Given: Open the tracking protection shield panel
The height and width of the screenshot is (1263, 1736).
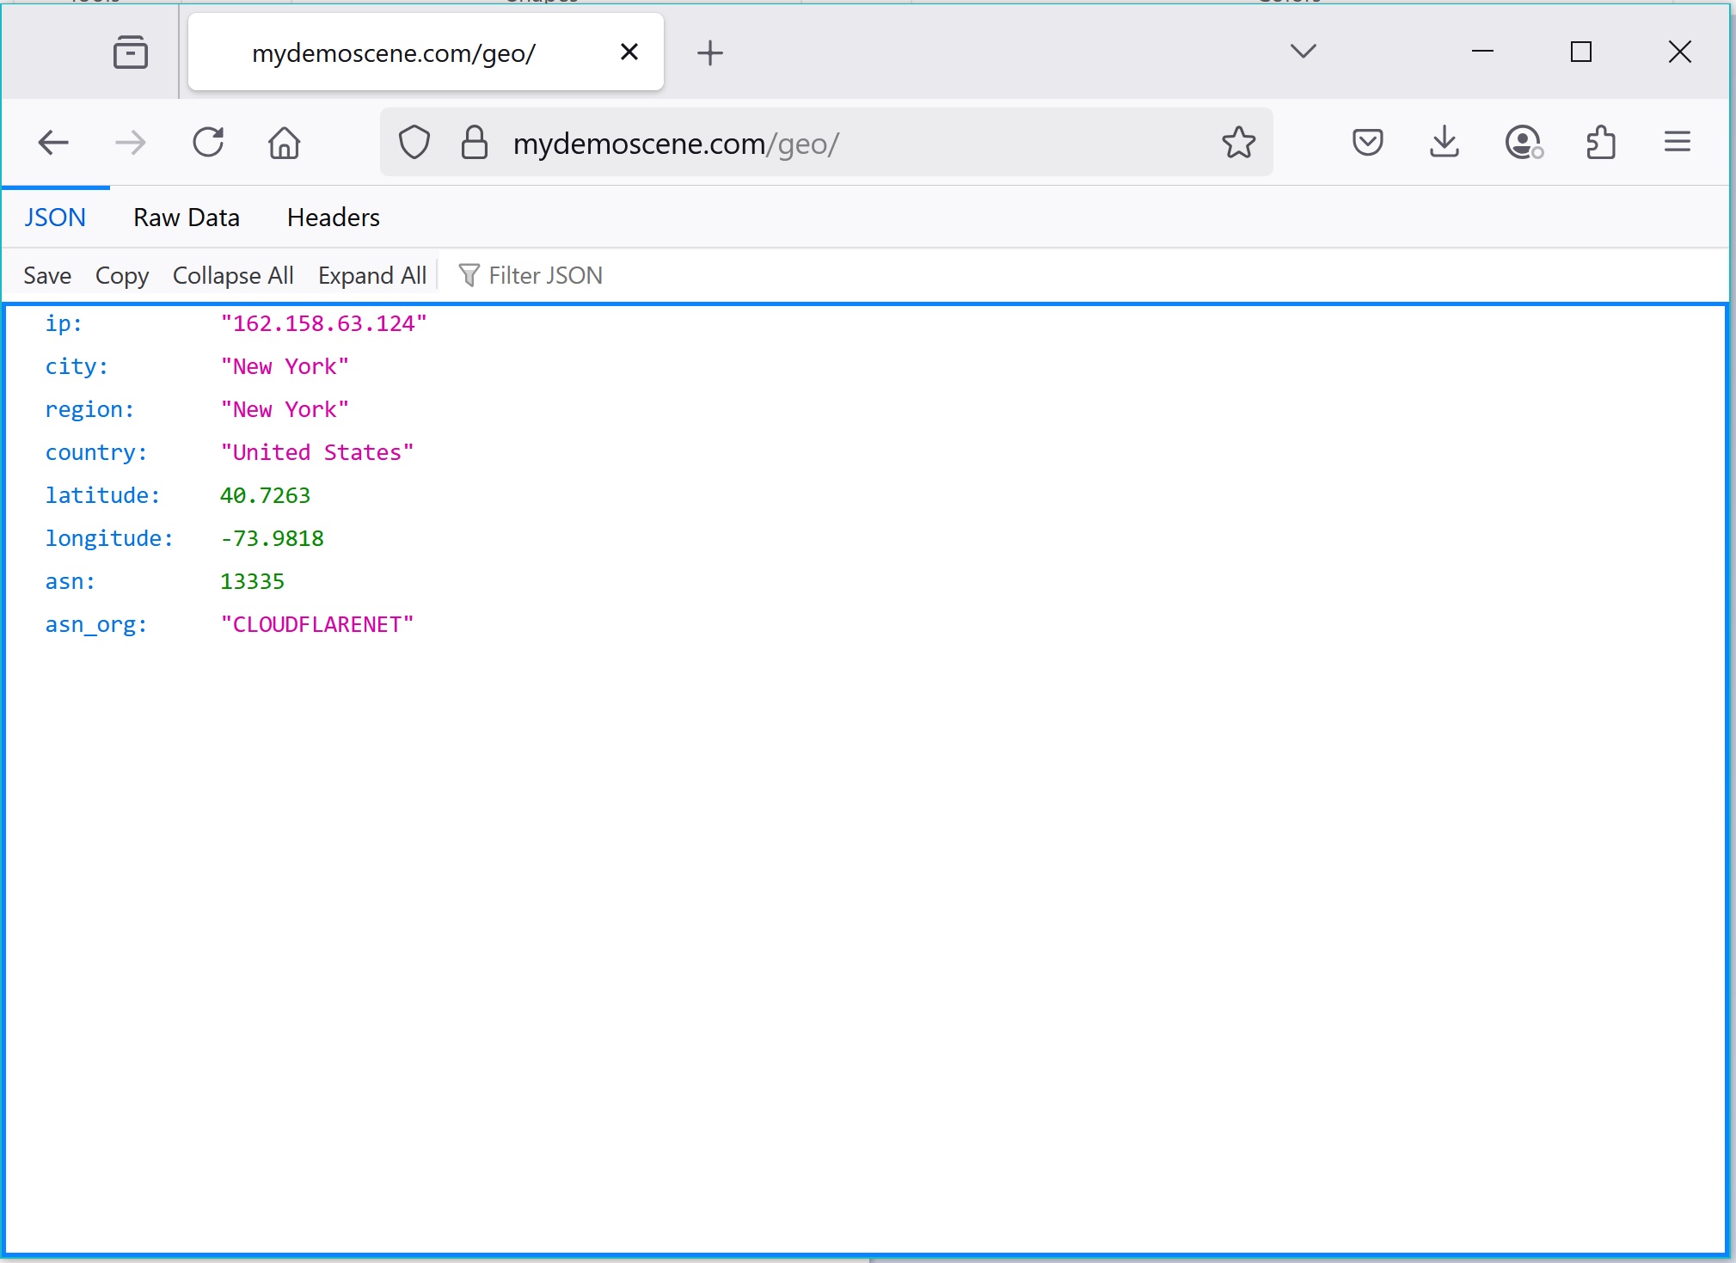Looking at the screenshot, I should coord(414,142).
